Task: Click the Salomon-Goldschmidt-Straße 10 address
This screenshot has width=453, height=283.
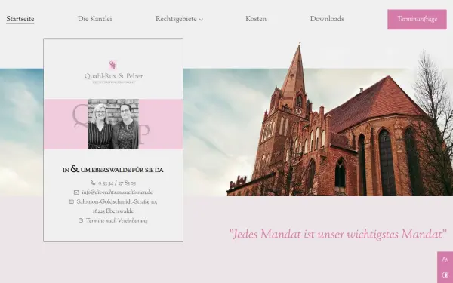Action: click(117, 201)
